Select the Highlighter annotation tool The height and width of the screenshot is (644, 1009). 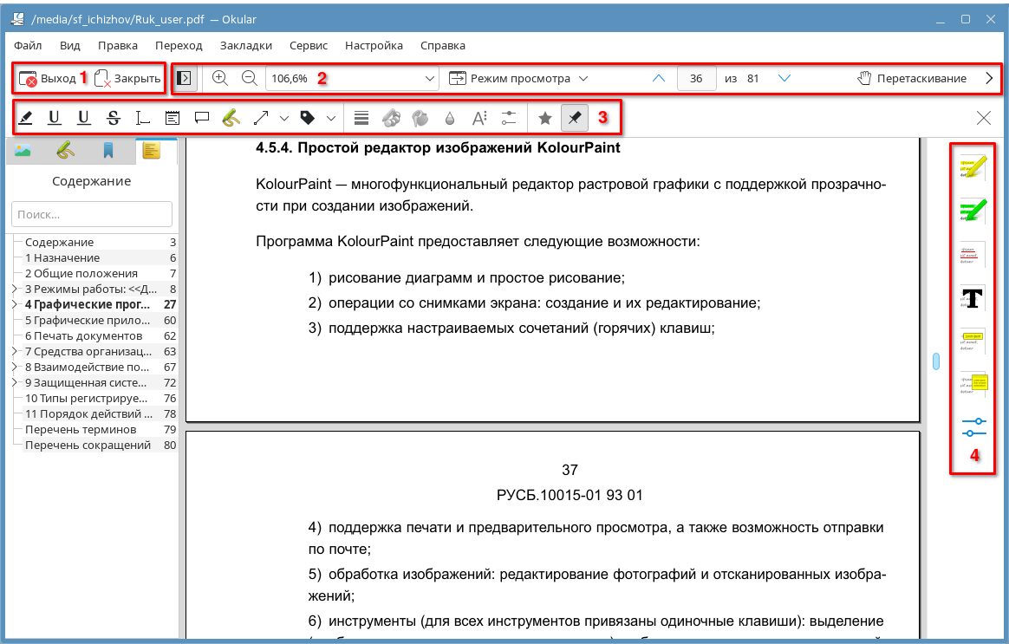26,118
